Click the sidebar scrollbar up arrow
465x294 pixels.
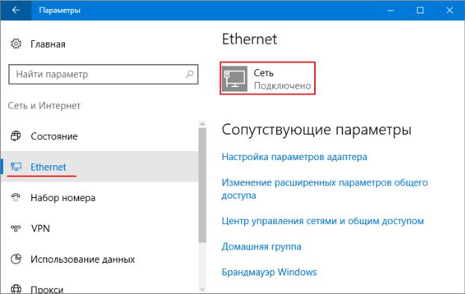[202, 124]
